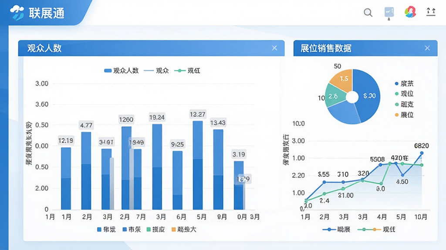
Task: Click the bar labeled 9.25
Action: (178, 180)
